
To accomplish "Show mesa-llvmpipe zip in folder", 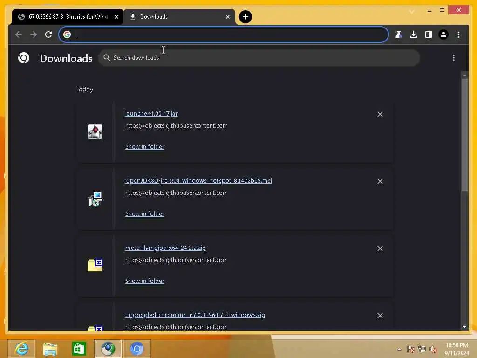I will click(x=145, y=281).
